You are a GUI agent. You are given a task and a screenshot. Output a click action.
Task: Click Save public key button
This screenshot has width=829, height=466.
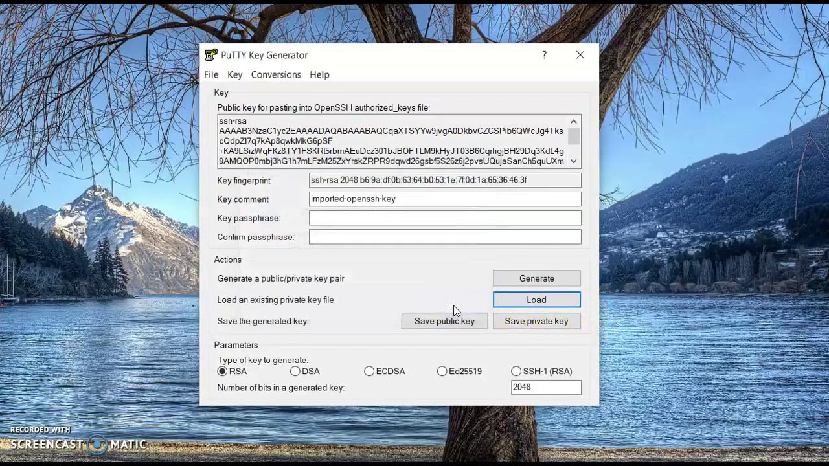pos(444,321)
